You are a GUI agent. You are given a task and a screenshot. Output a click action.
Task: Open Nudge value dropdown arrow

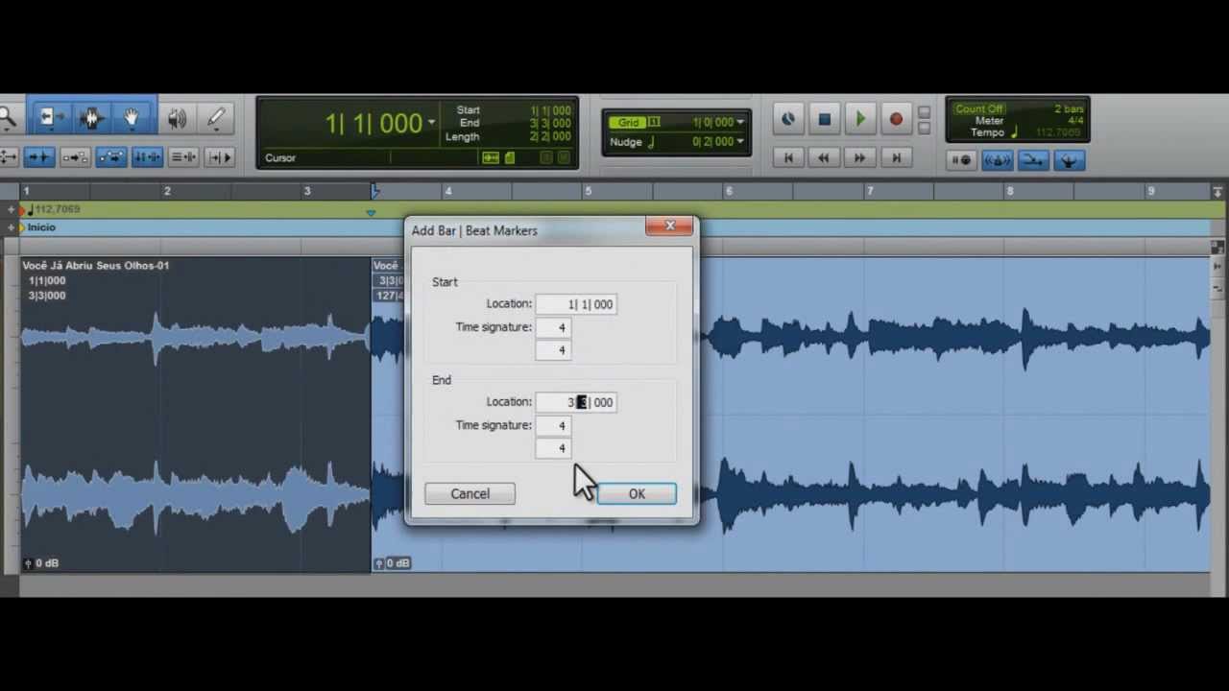(740, 141)
